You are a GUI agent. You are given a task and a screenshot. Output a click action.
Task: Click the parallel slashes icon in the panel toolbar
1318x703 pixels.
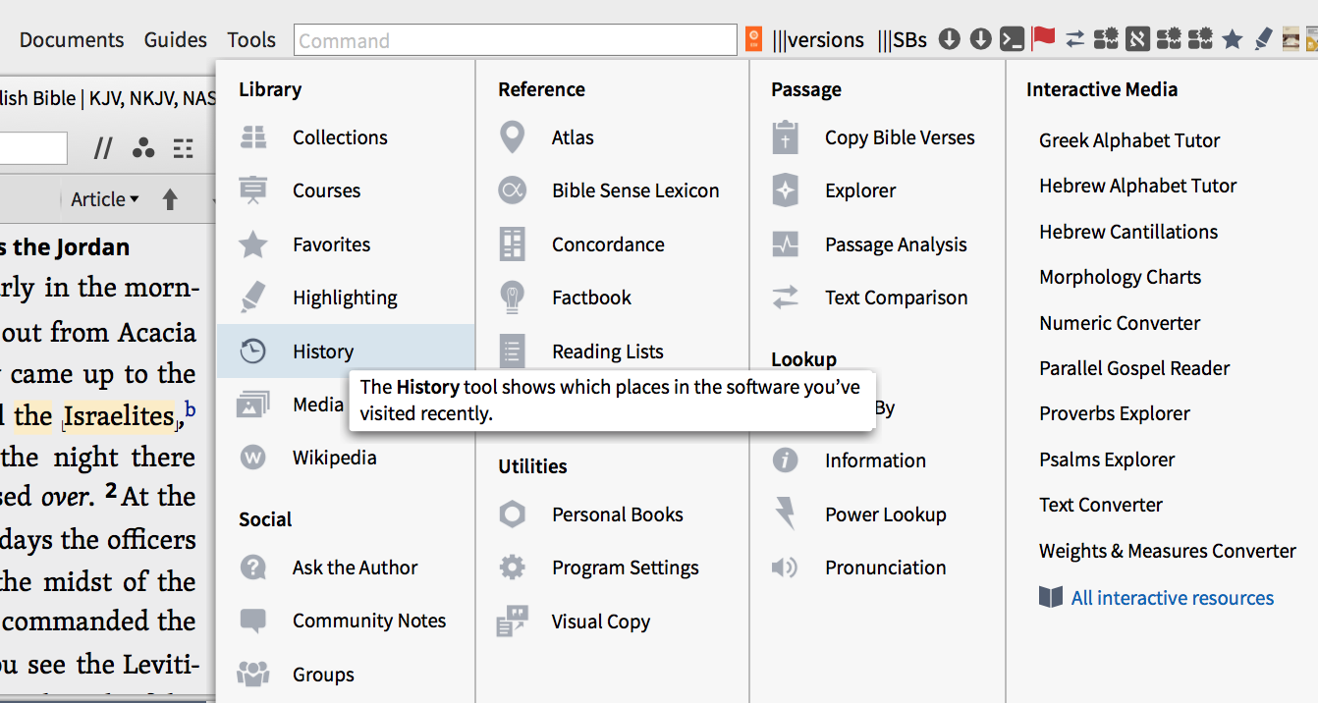[x=103, y=148]
